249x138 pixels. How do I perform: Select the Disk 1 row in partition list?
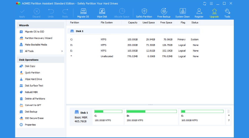(x=134, y=31)
